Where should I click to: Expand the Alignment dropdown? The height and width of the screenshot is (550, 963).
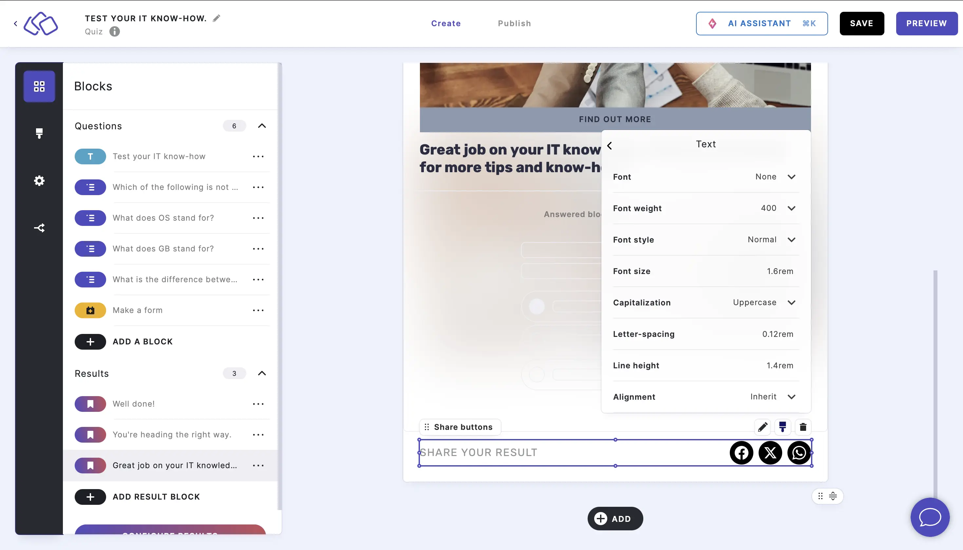coord(791,397)
